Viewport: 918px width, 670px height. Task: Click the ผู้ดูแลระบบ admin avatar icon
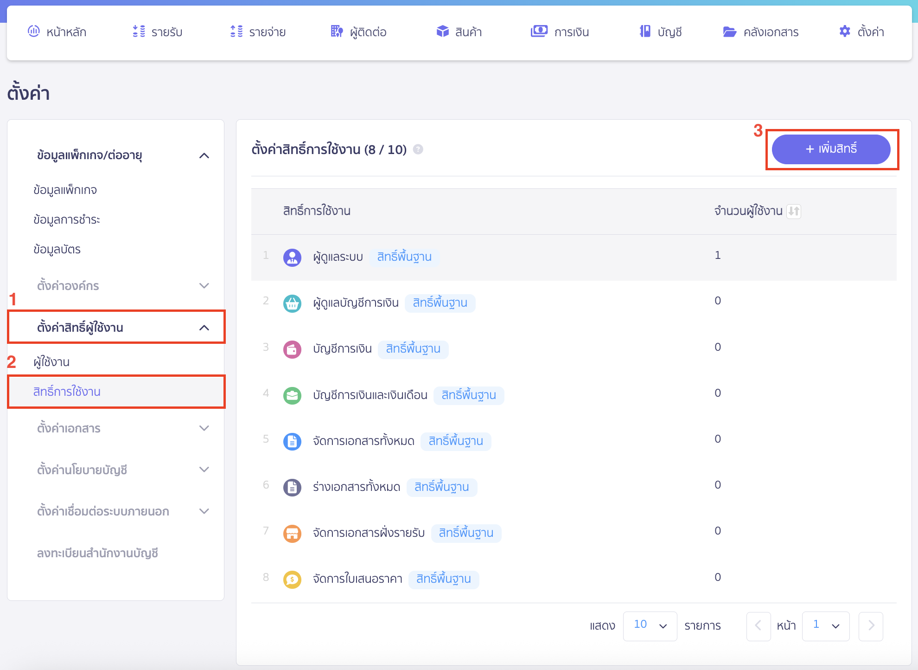pyautogui.click(x=292, y=257)
